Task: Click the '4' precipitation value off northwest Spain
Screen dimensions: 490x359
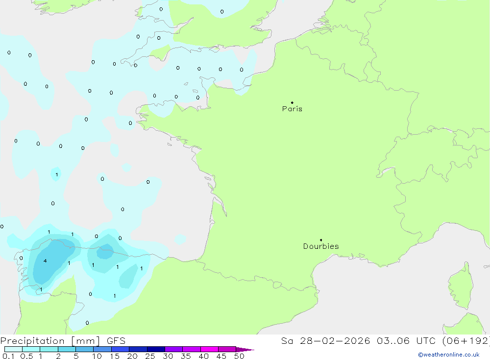Action: point(45,261)
